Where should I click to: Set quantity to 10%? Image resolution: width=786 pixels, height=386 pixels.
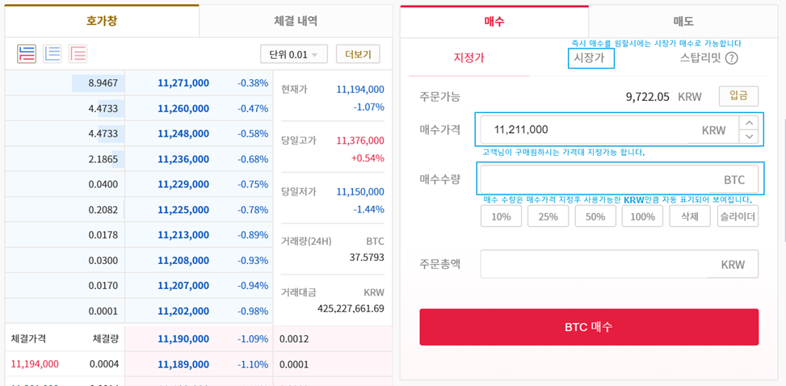[502, 216]
